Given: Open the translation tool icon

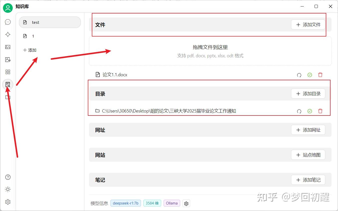Looking at the screenshot, I should tap(8, 59).
